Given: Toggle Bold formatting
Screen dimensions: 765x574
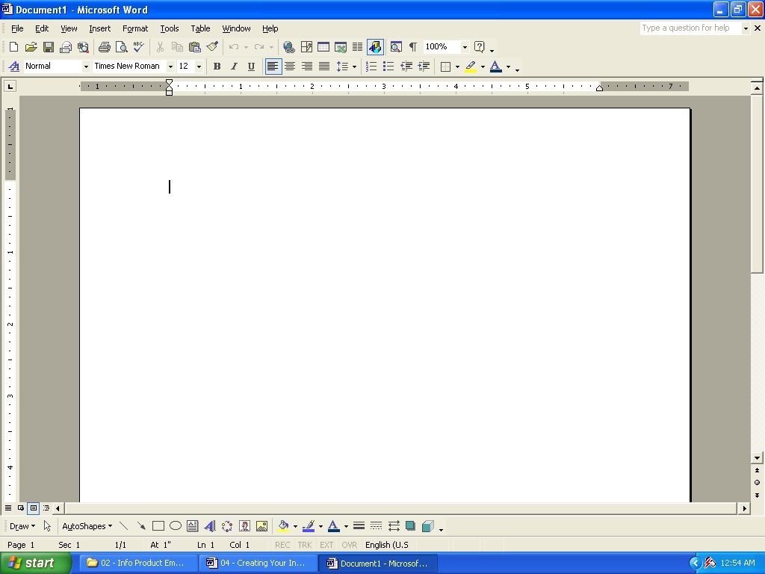Looking at the screenshot, I should point(217,67).
